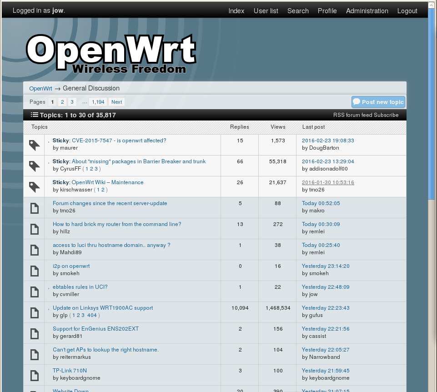Click page icon beside hard brick router topic
Image resolution: width=437 pixels, height=392 pixels.
click(34, 229)
